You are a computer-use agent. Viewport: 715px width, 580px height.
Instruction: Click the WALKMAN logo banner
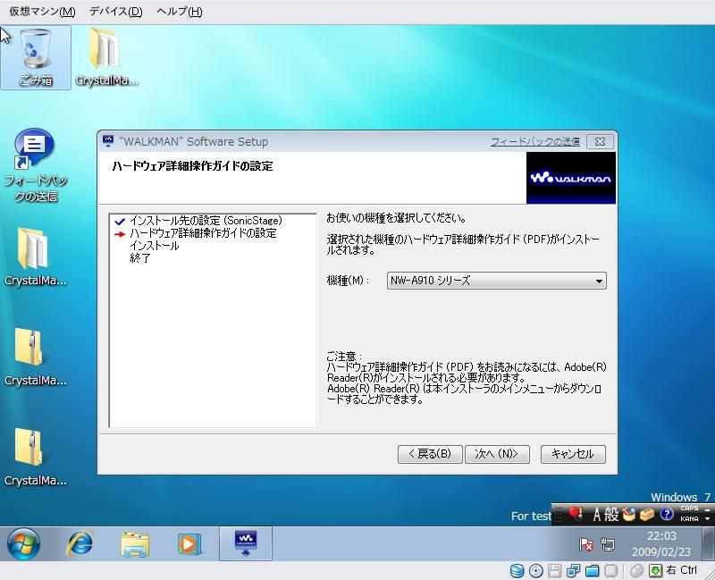[571, 178]
